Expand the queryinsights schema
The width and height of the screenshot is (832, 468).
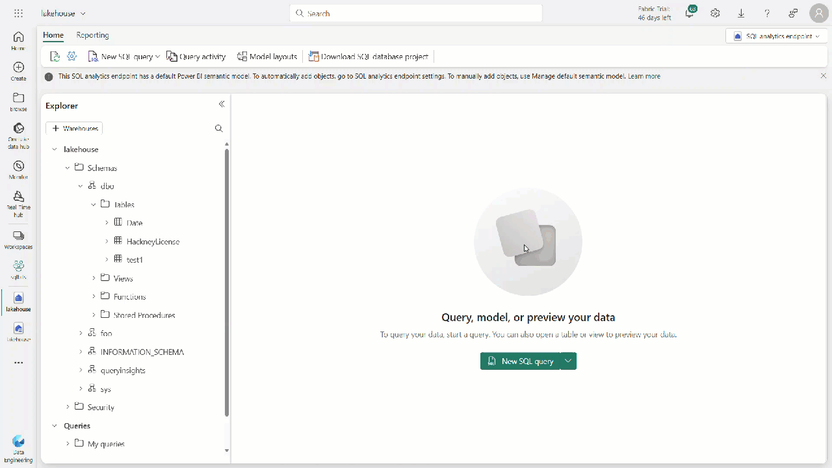tap(81, 370)
